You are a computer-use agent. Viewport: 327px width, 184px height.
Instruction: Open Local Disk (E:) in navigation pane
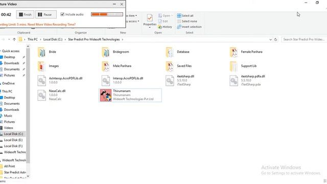coord(13,140)
